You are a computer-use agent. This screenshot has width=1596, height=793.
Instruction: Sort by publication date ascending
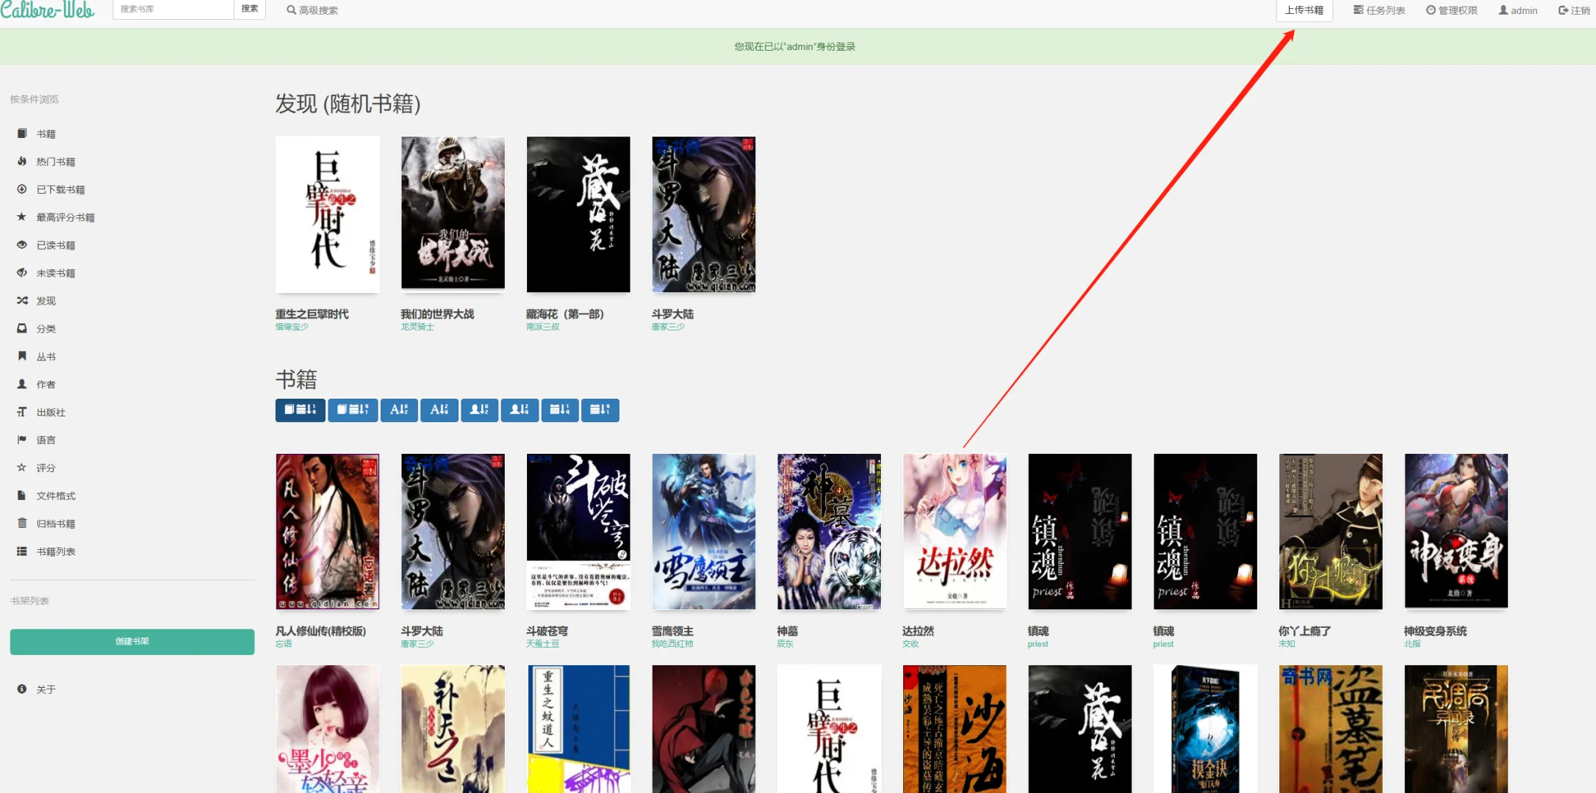coord(560,410)
